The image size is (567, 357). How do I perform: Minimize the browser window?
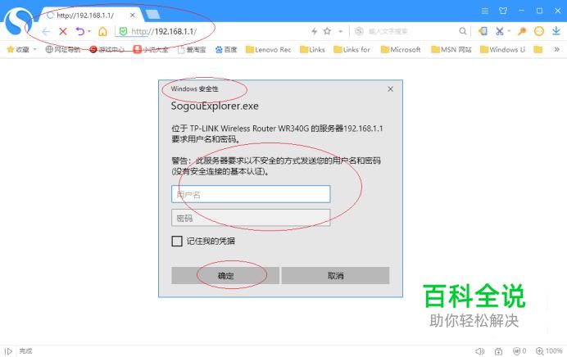(521, 11)
